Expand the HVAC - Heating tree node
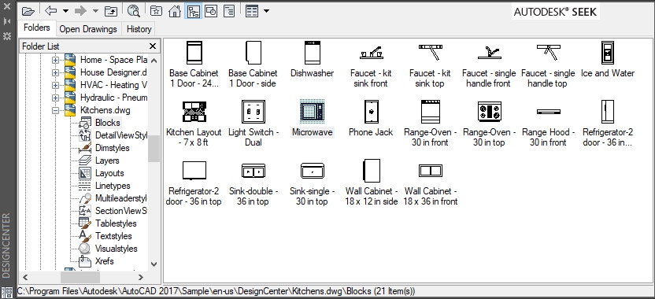 [x=55, y=85]
